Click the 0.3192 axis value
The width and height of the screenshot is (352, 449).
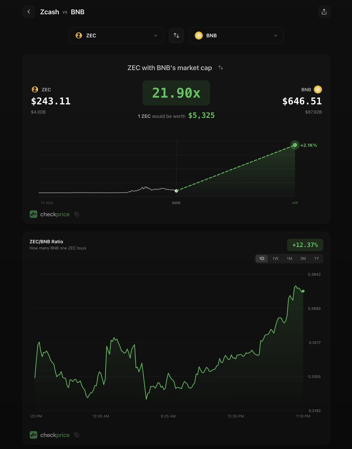[x=314, y=411]
